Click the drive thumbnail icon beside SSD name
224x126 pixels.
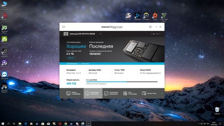point(66,34)
